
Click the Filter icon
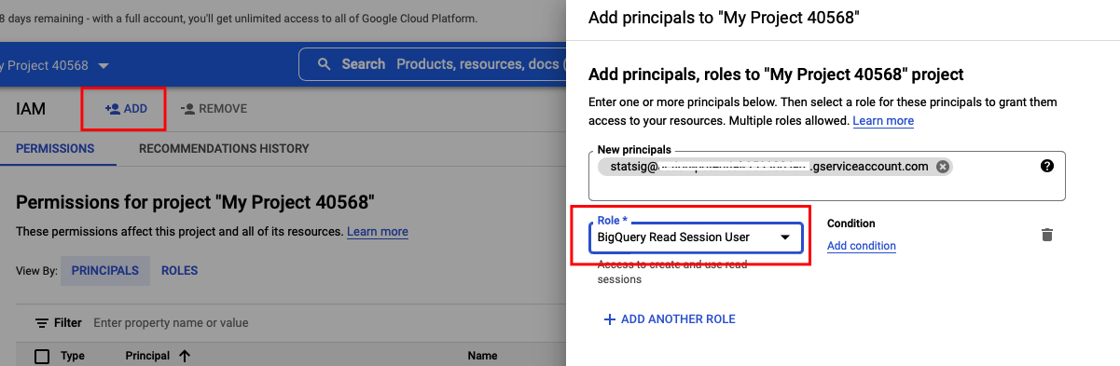tap(42, 323)
